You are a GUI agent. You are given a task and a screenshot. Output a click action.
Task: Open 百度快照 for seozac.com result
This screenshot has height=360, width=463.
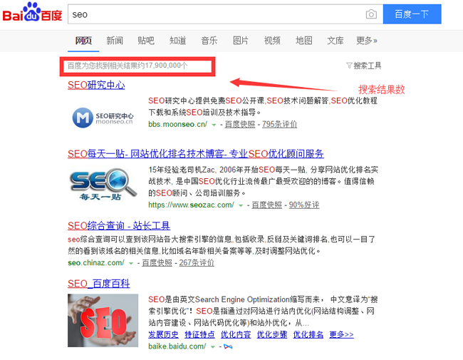pos(266,205)
